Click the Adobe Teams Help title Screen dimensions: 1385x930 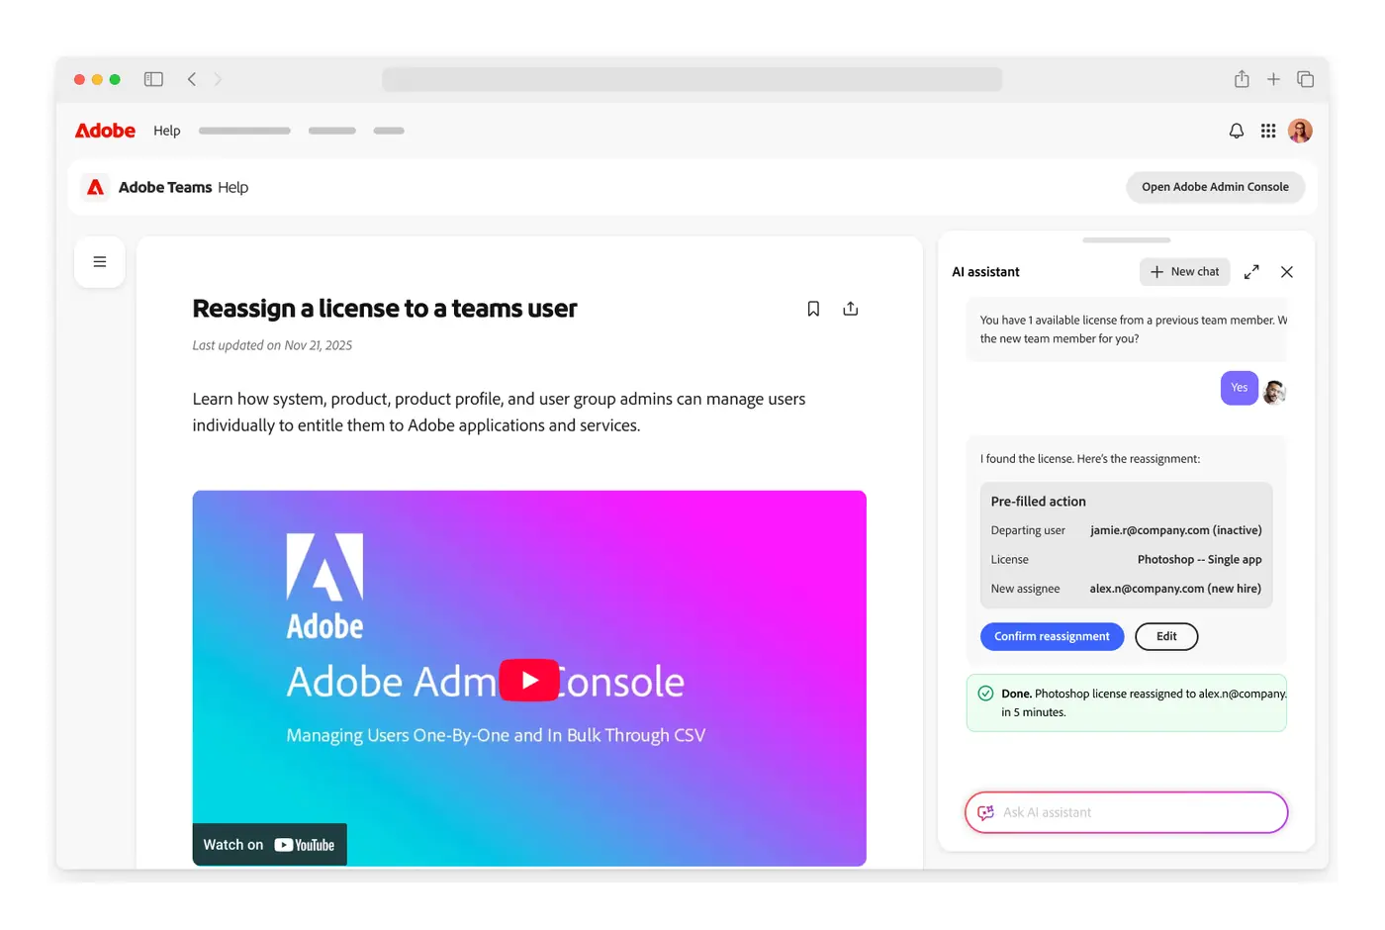pos(183,187)
